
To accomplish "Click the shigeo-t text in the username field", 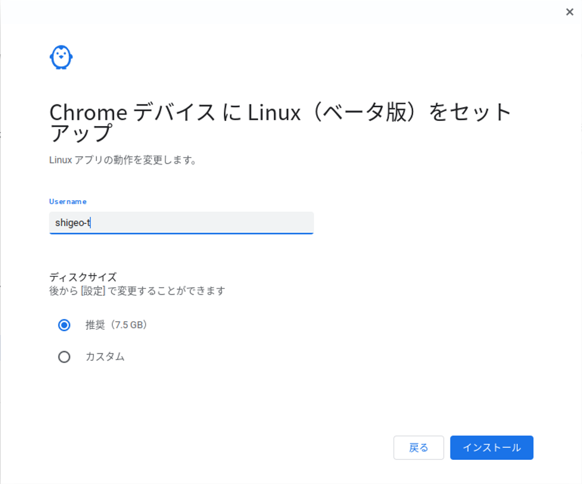I will [x=72, y=223].
